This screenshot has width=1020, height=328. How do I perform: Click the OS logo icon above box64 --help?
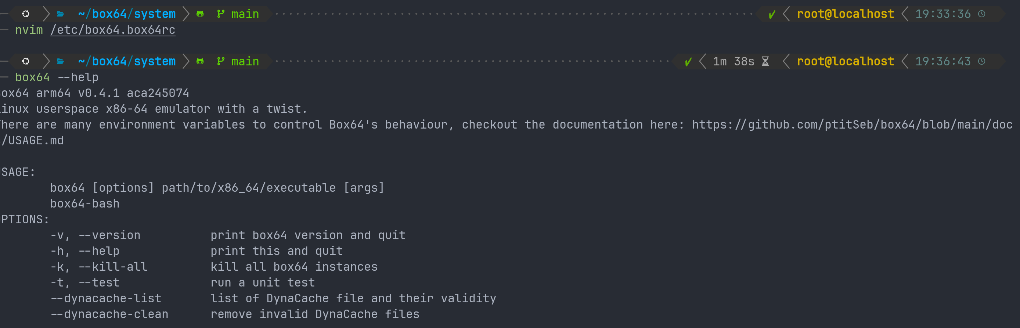click(x=26, y=61)
